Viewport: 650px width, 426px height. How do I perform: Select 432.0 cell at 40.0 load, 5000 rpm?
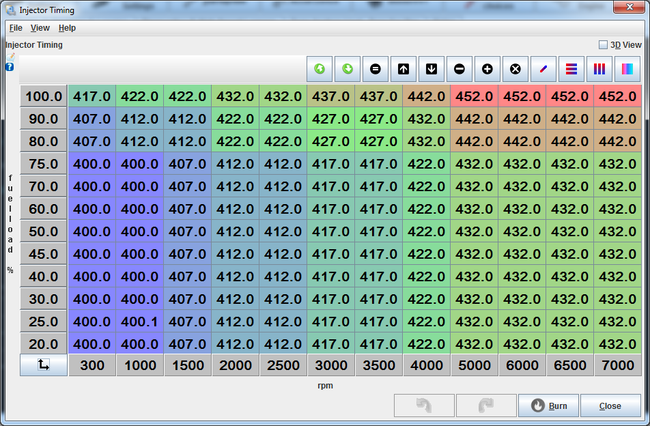tap(475, 276)
